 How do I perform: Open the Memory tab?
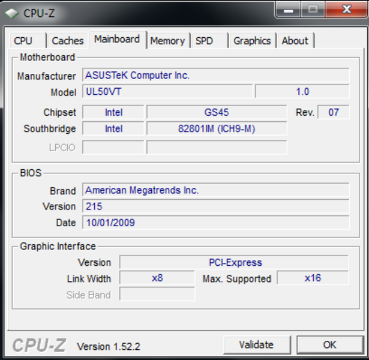click(x=168, y=41)
